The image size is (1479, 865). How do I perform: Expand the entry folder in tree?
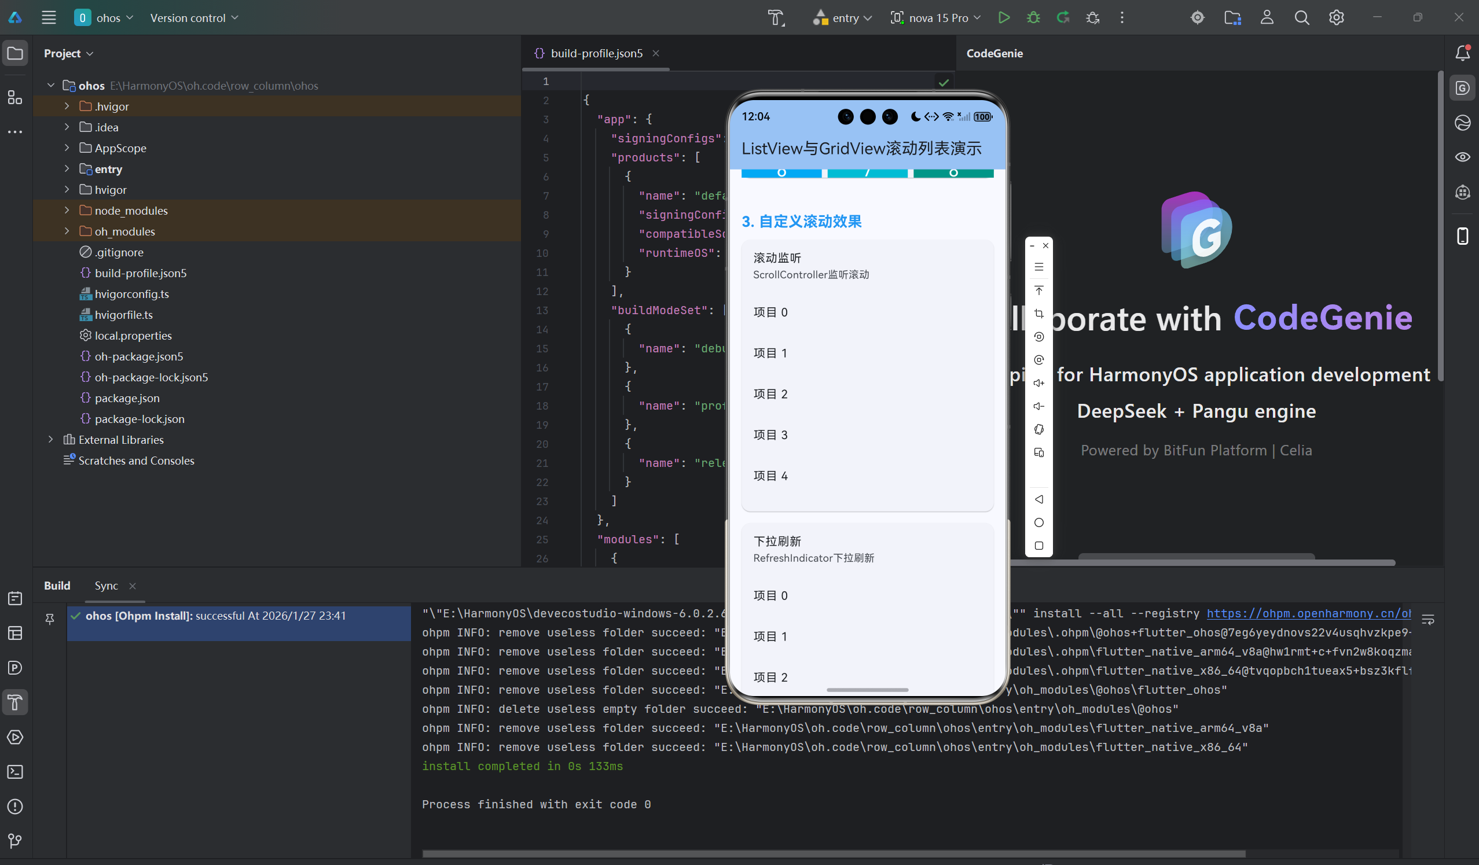click(67, 169)
